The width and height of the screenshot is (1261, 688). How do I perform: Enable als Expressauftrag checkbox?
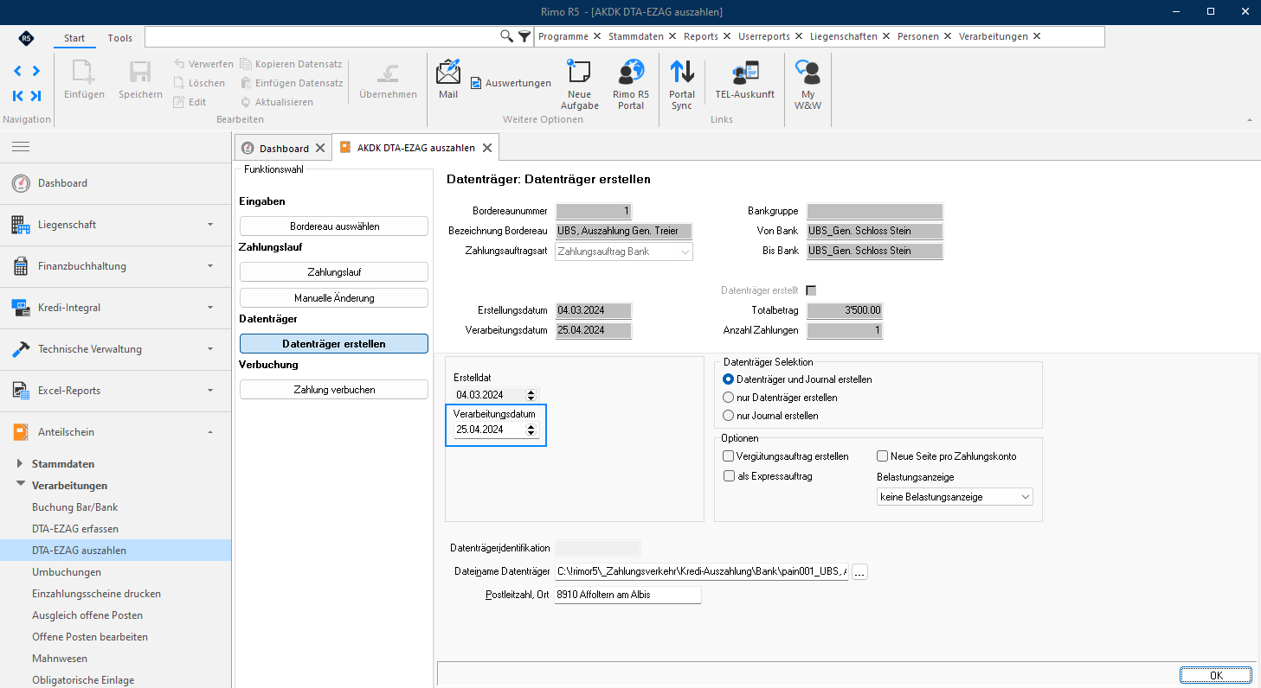click(728, 476)
